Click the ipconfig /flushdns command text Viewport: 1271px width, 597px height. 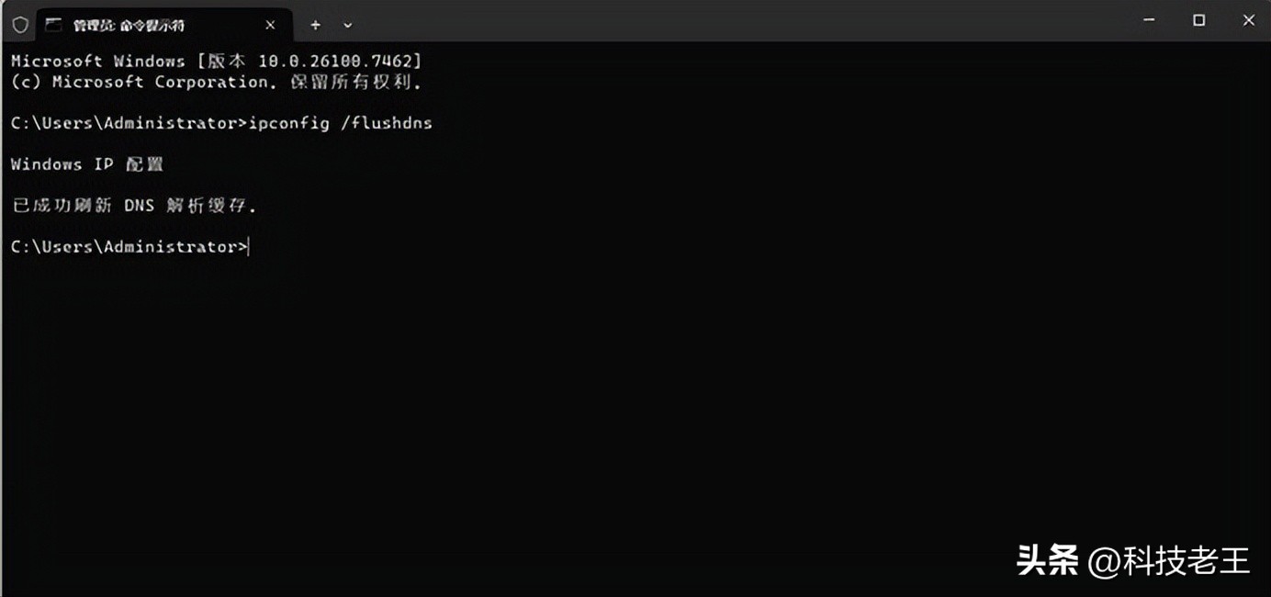pyautogui.click(x=341, y=122)
